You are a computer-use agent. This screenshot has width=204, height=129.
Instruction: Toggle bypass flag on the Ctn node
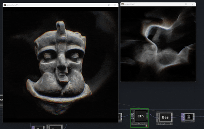133,116
